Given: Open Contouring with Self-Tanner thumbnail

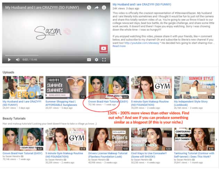Looking at the screenshot, I should click(x=194, y=139).
